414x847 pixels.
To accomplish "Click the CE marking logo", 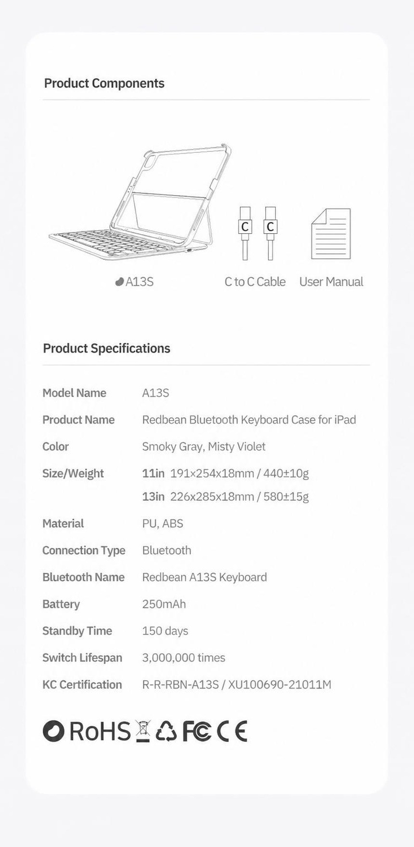I will [232, 731].
